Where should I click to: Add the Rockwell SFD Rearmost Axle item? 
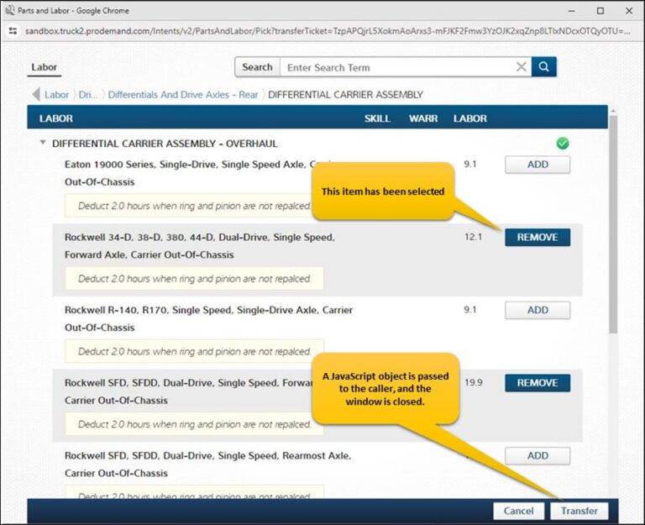537,456
